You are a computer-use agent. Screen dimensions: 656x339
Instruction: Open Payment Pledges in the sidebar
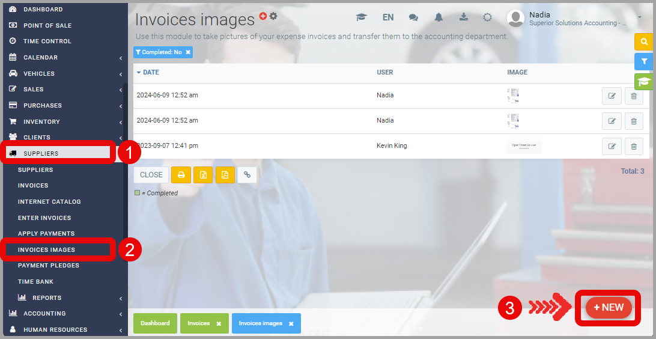pos(49,265)
